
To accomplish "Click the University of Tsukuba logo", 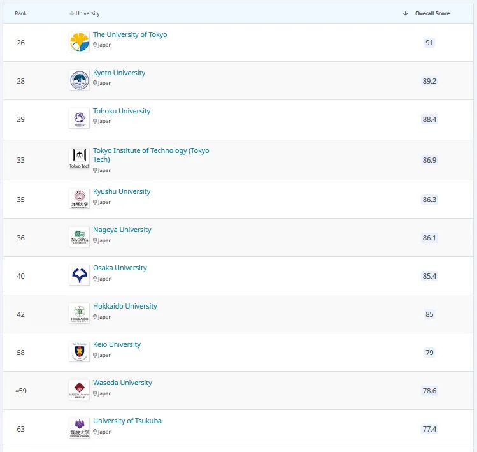I will click(x=80, y=428).
